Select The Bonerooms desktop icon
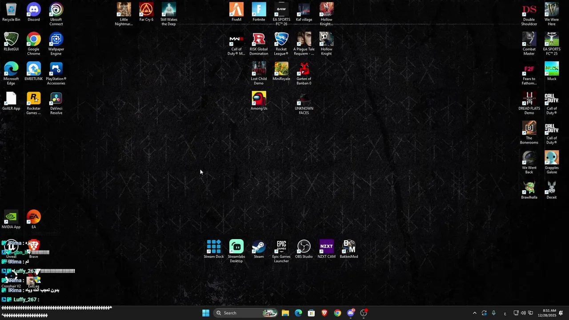Screen dimensions: 569x320 [x=529, y=133]
